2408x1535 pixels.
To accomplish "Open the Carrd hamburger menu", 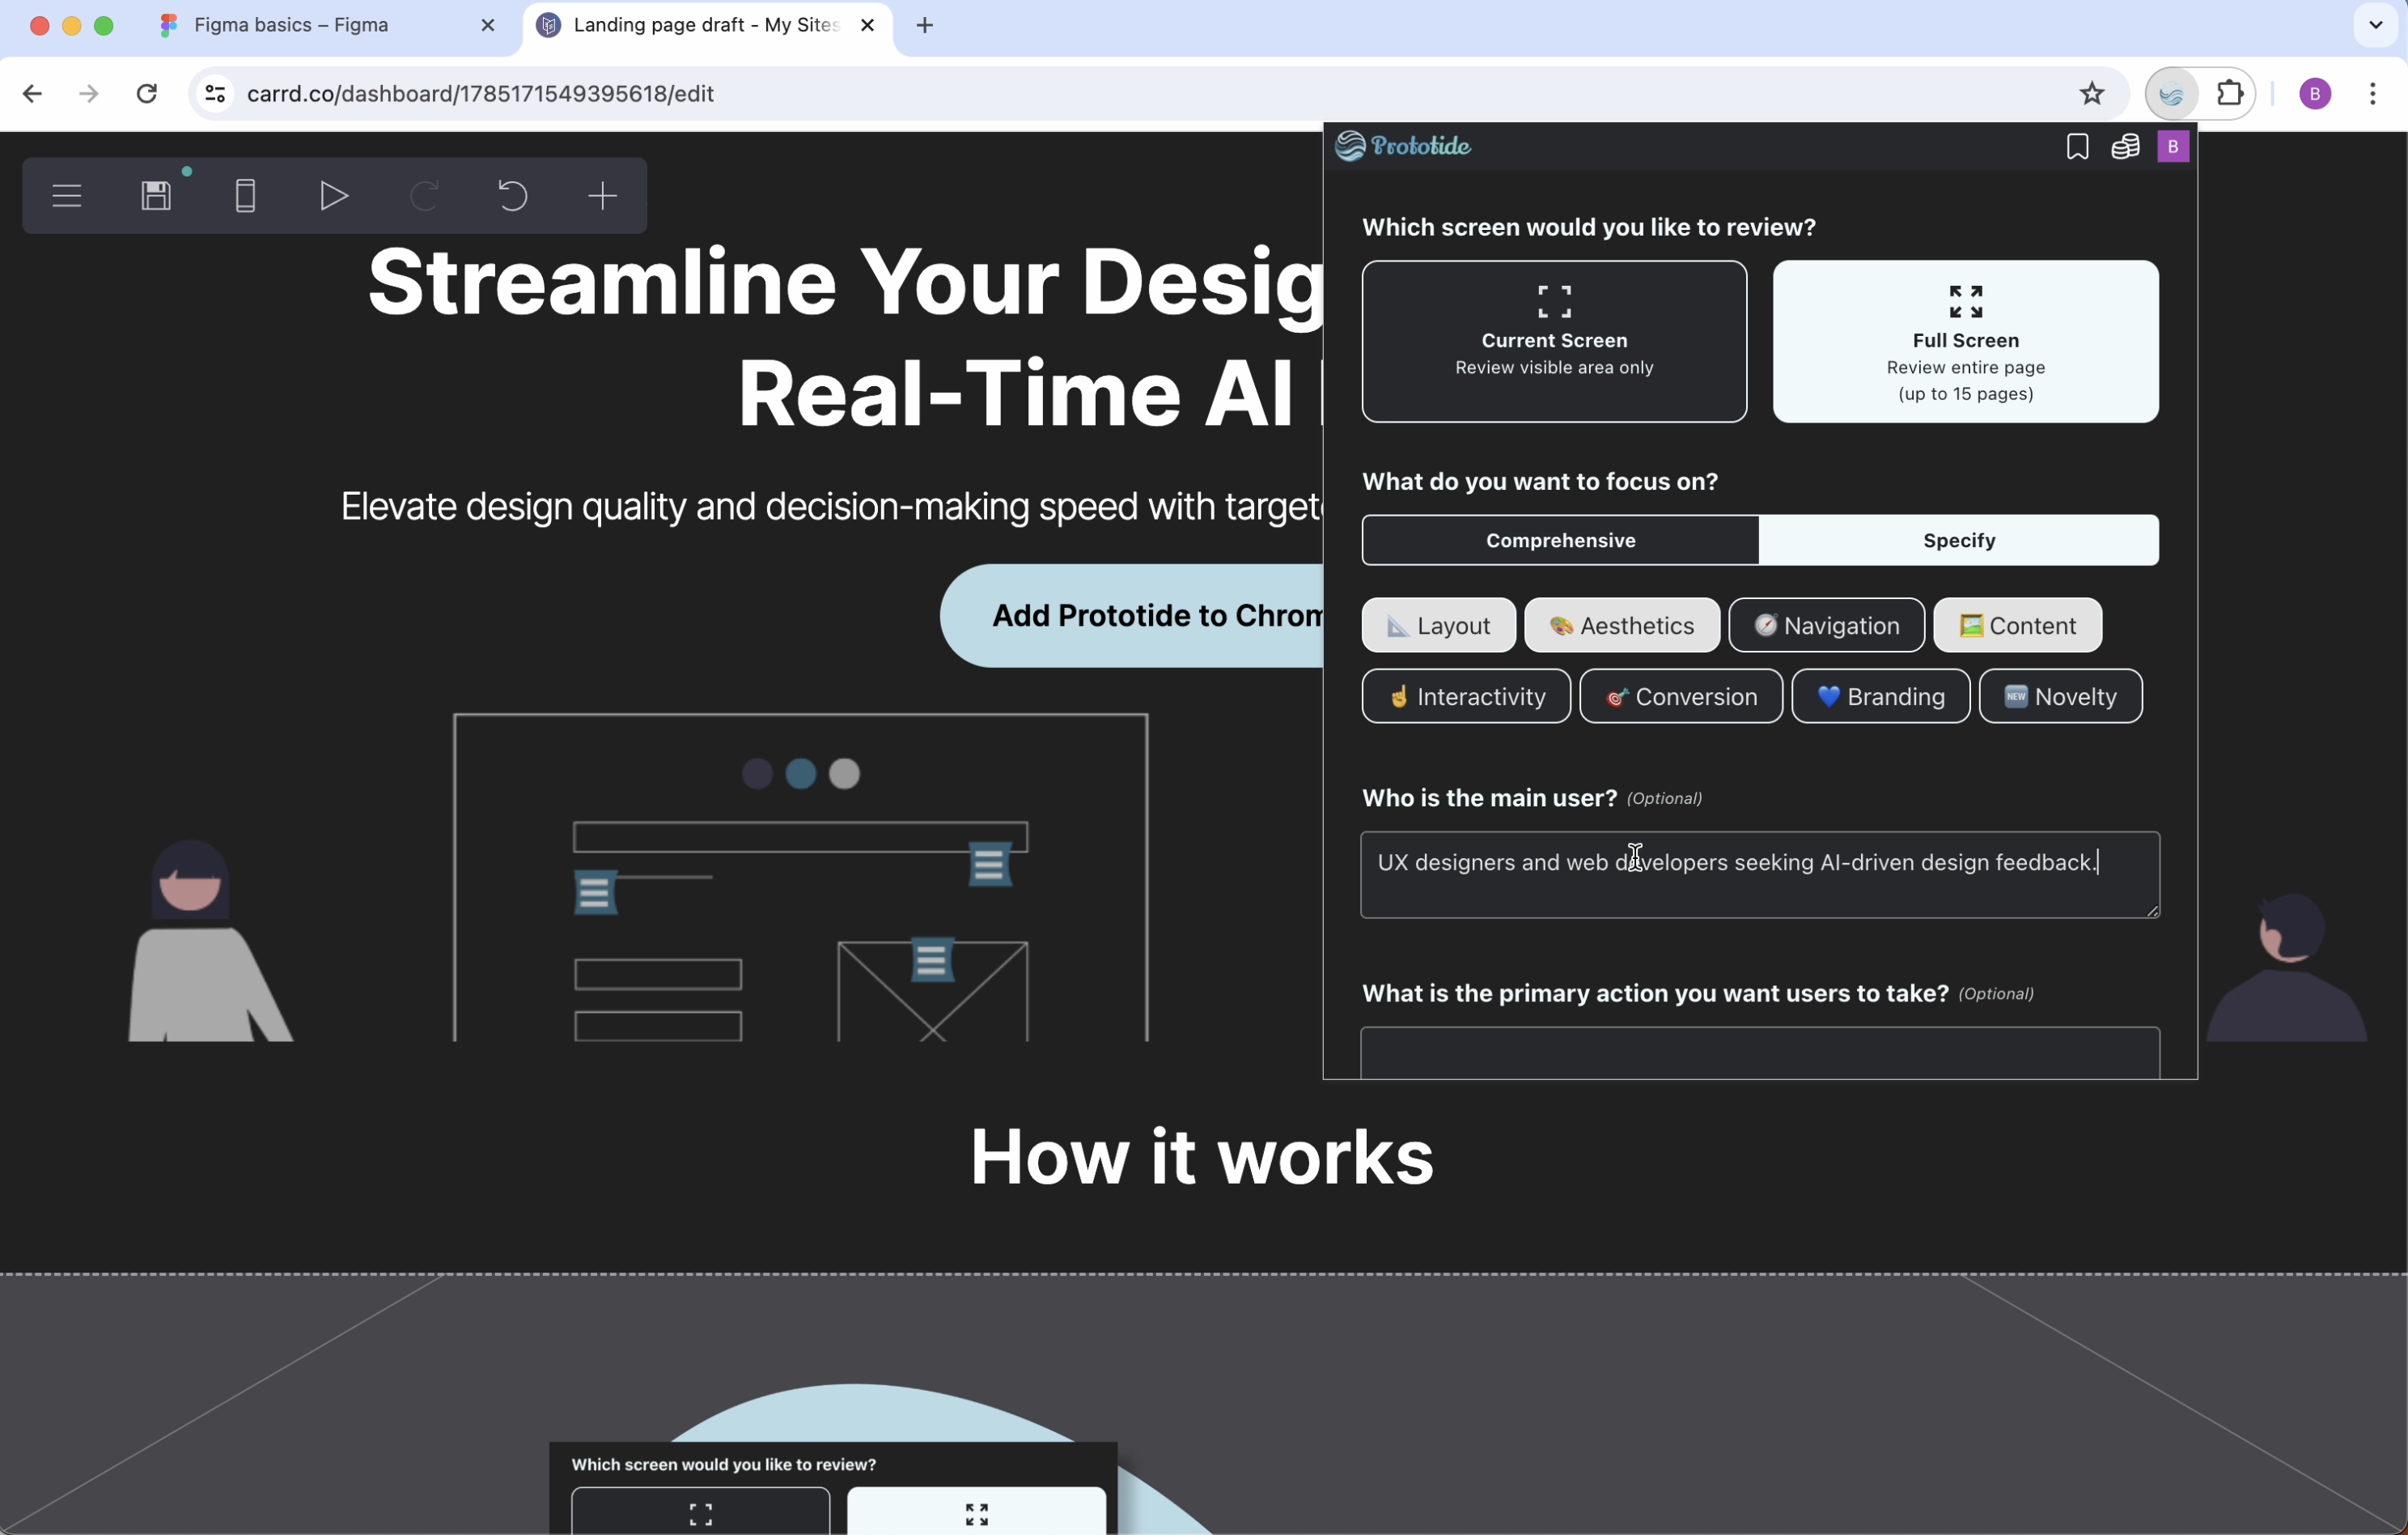I will [67, 196].
